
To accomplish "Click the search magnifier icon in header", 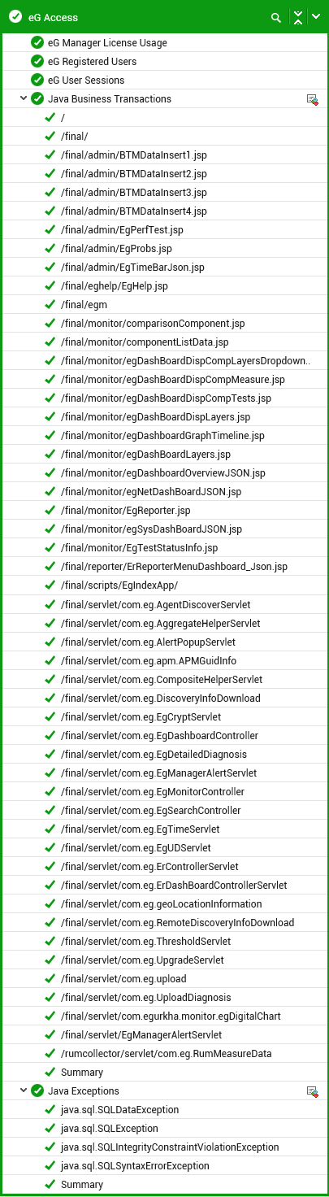I will (276, 17).
